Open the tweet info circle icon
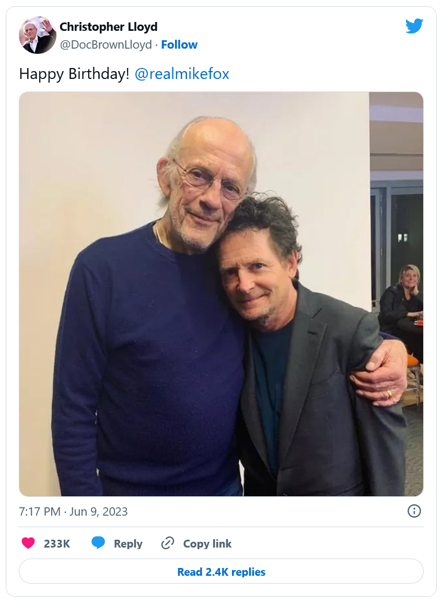 414,511
